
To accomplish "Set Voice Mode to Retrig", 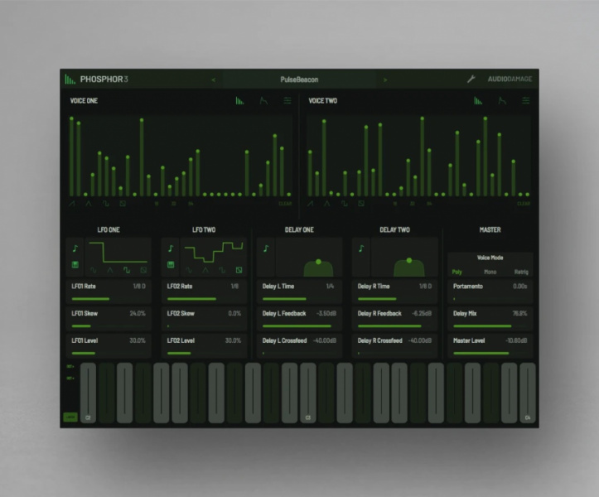I will click(x=521, y=272).
